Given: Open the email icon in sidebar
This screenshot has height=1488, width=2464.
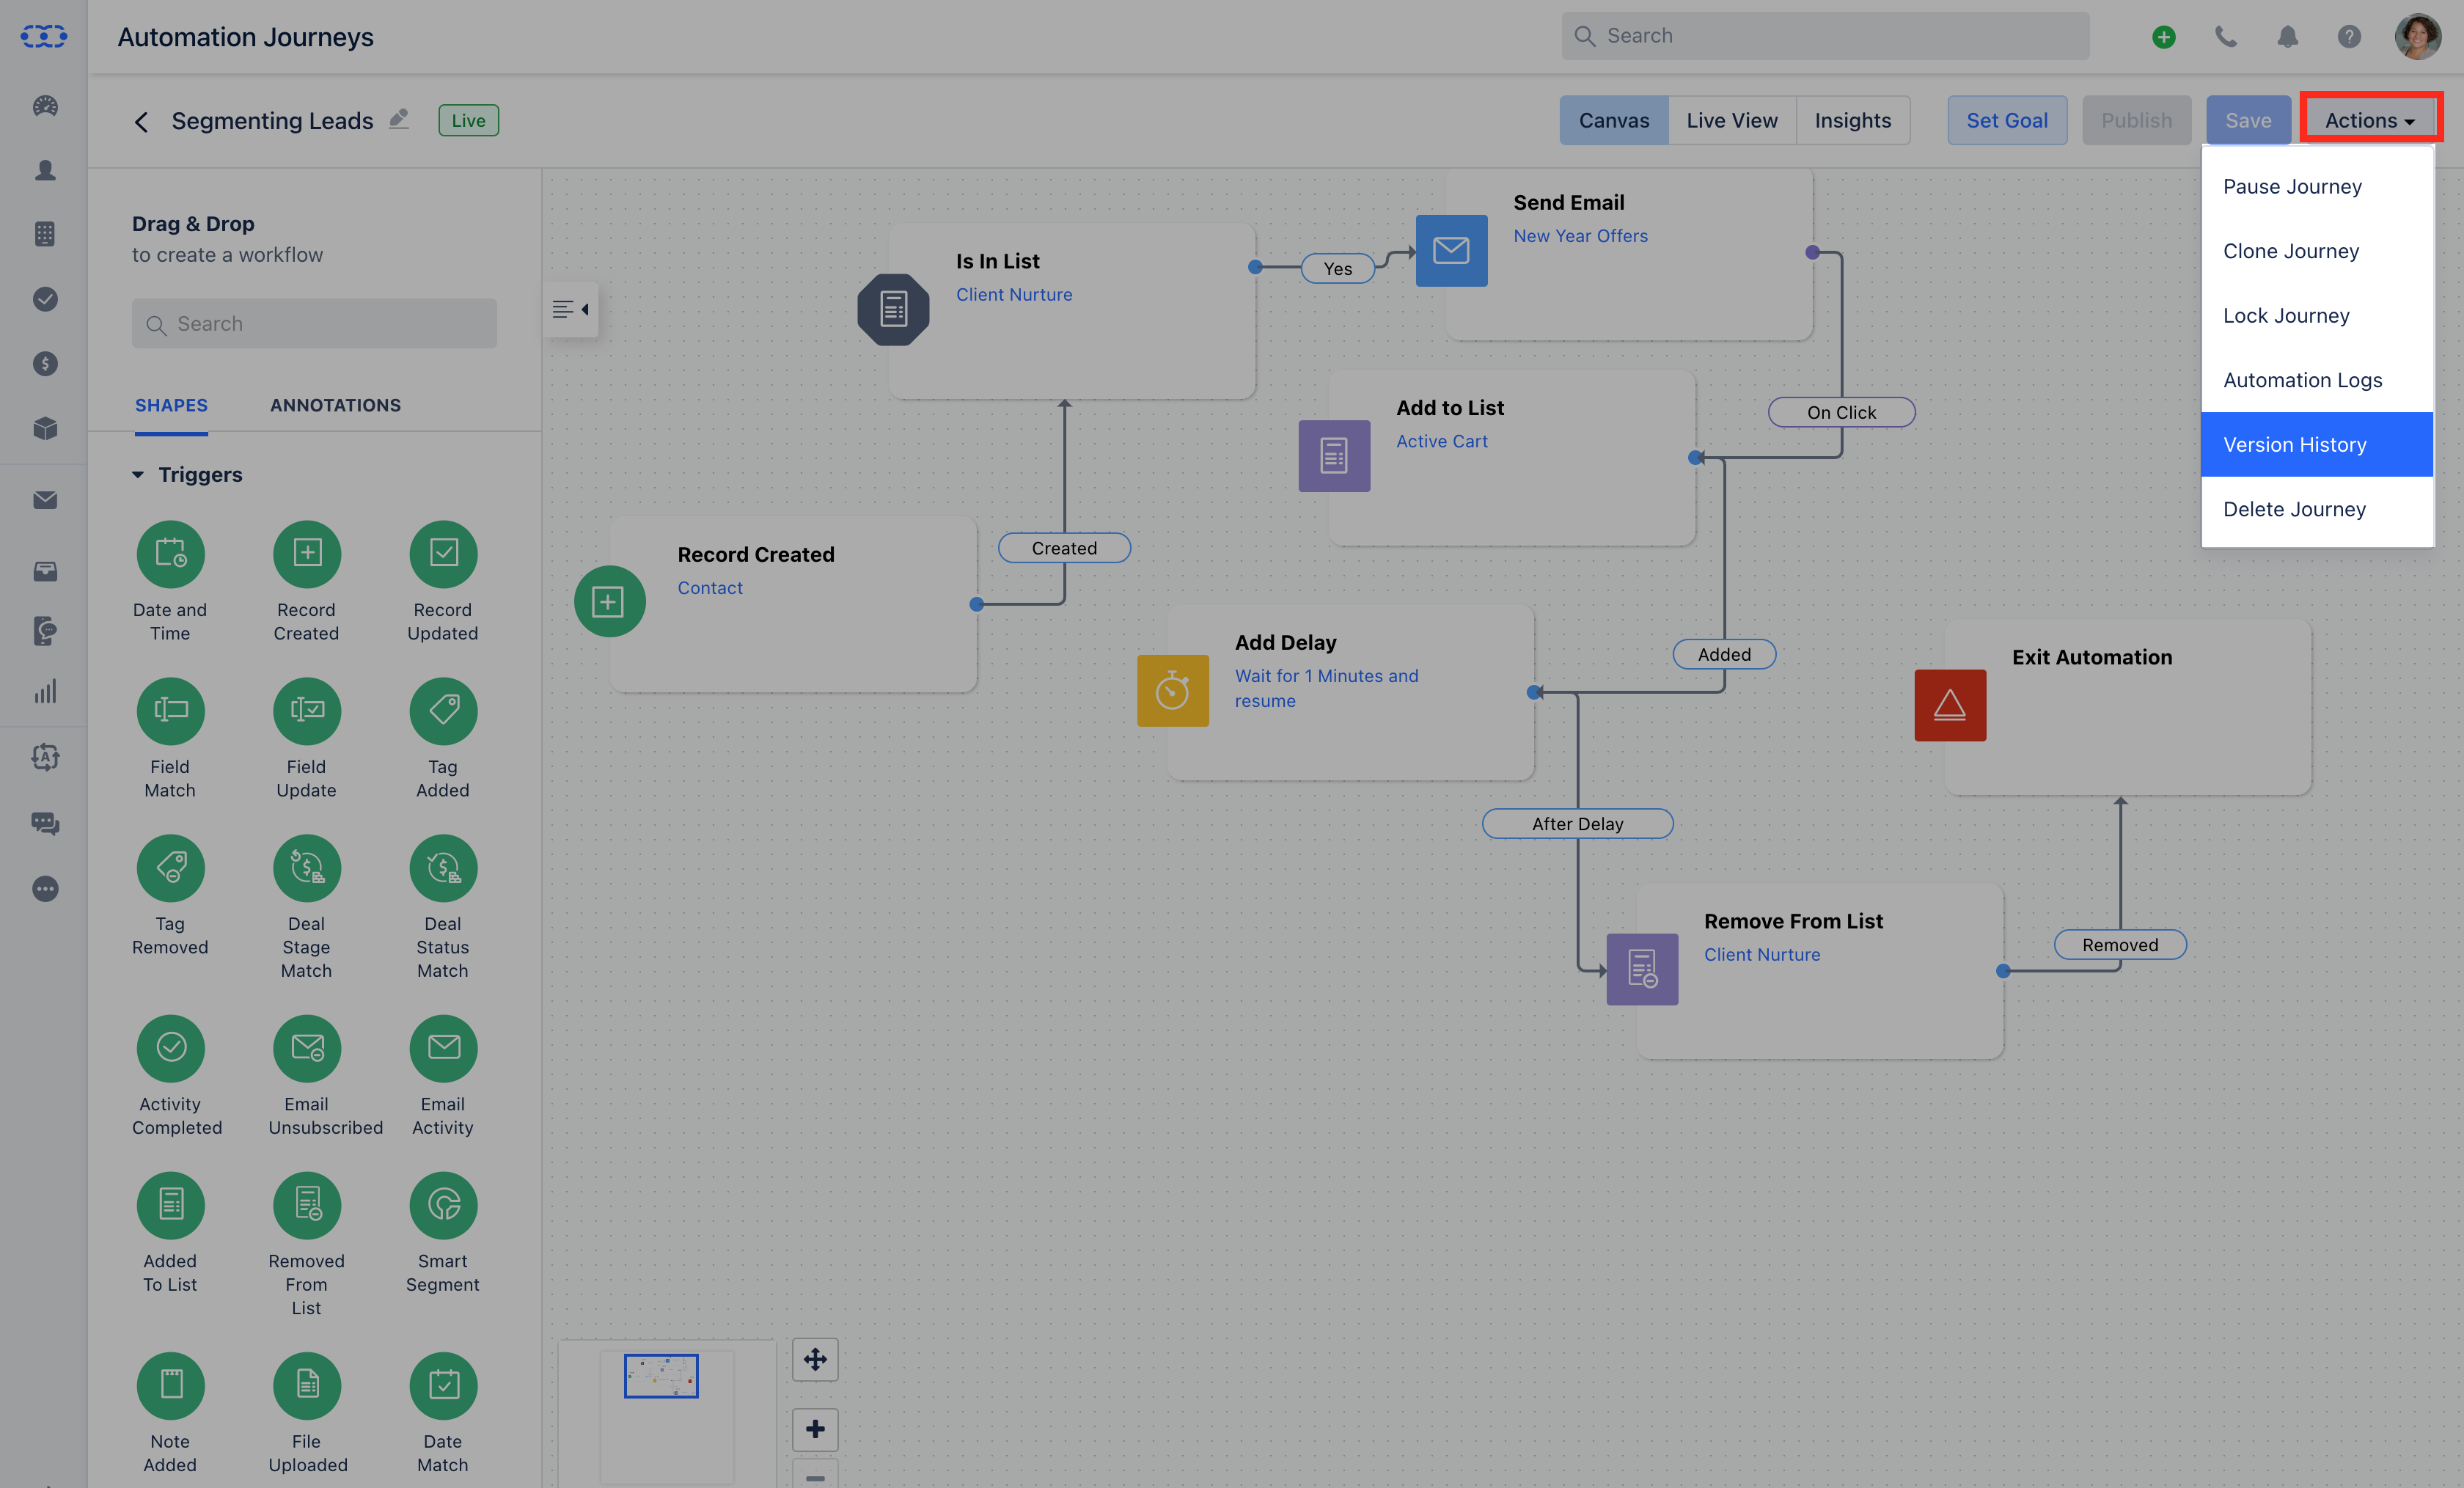Looking at the screenshot, I should pyautogui.click(x=45, y=500).
